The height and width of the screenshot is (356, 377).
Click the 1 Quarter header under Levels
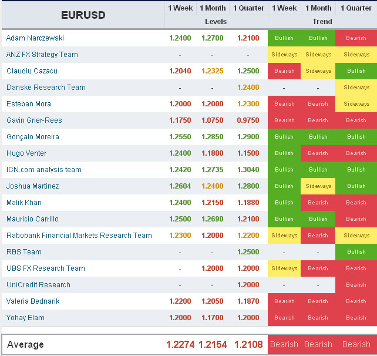(x=248, y=8)
